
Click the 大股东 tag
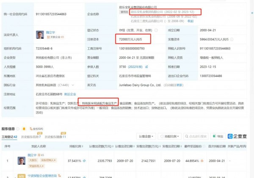33,160
